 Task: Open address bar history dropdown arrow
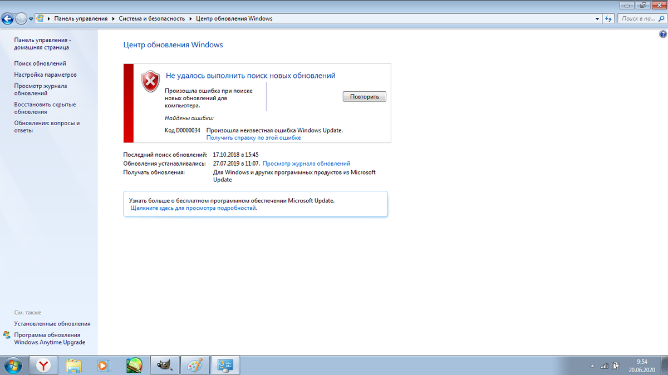[597, 18]
